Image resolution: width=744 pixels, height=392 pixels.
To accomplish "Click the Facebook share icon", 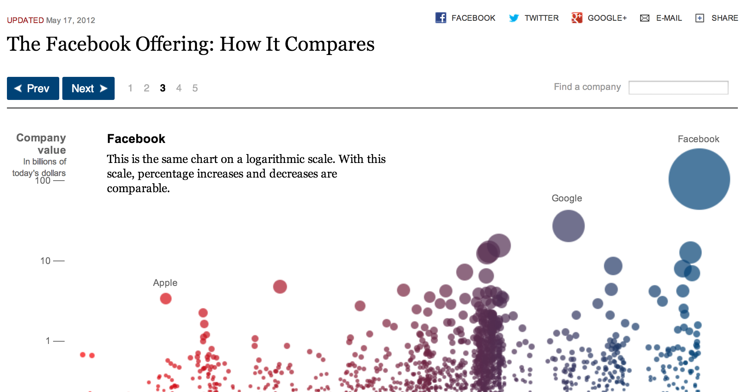I will point(441,18).
